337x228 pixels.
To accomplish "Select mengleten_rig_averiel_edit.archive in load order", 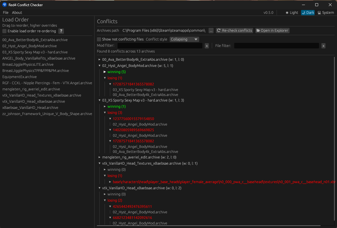I will pyautogui.click(x=31, y=89).
